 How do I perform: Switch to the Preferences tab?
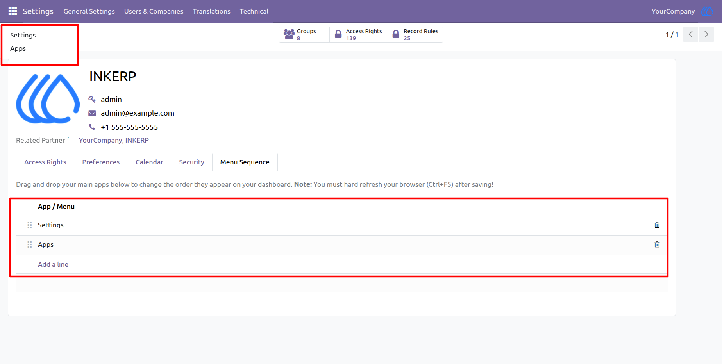pos(101,162)
